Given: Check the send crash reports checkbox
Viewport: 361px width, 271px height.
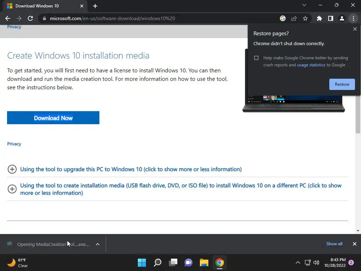Looking at the screenshot, I should (x=256, y=58).
